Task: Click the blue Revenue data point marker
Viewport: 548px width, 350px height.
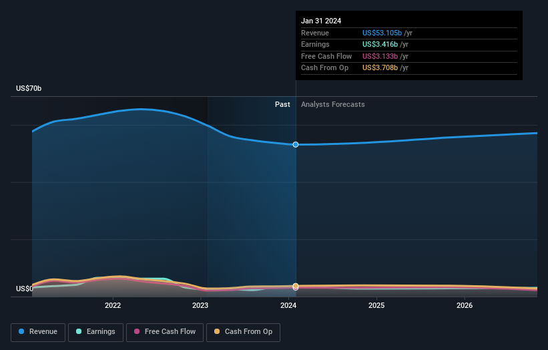Action: pyautogui.click(x=296, y=144)
